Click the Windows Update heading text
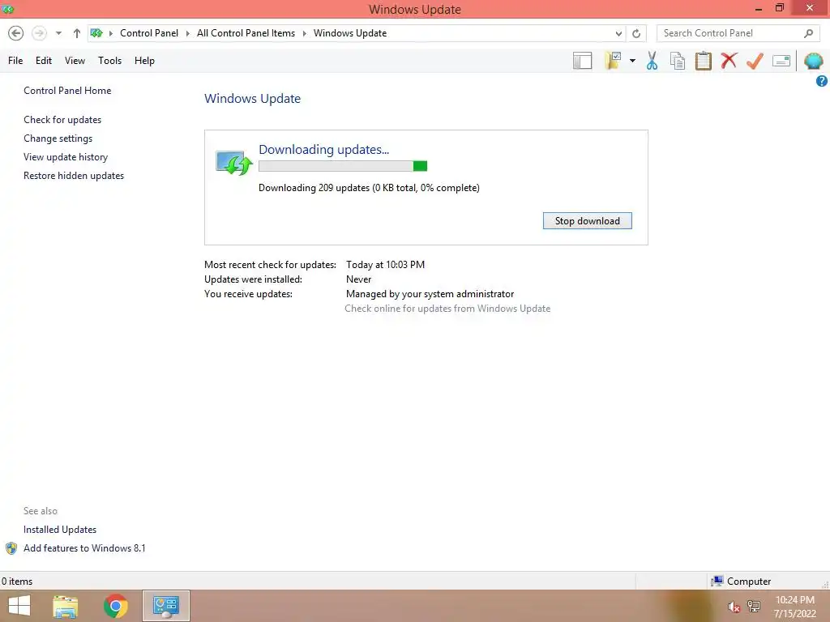 point(253,98)
